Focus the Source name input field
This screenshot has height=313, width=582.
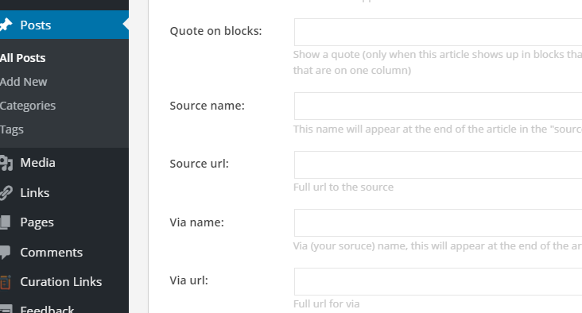pyautogui.click(x=438, y=106)
